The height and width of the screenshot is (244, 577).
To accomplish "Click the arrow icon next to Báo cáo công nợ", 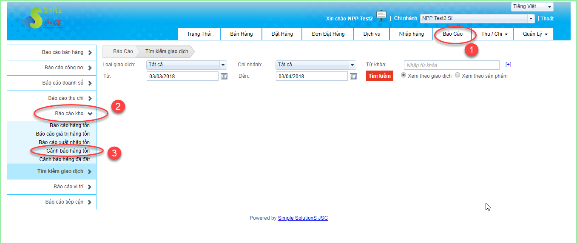I will 90,68.
